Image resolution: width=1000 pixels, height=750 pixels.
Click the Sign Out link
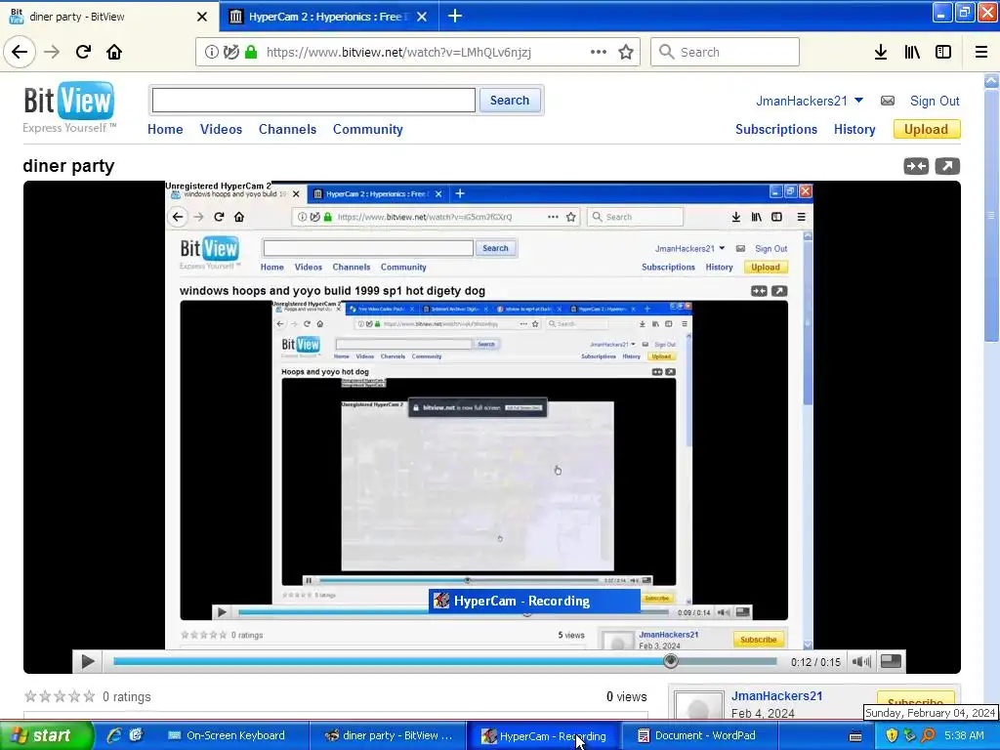point(935,101)
